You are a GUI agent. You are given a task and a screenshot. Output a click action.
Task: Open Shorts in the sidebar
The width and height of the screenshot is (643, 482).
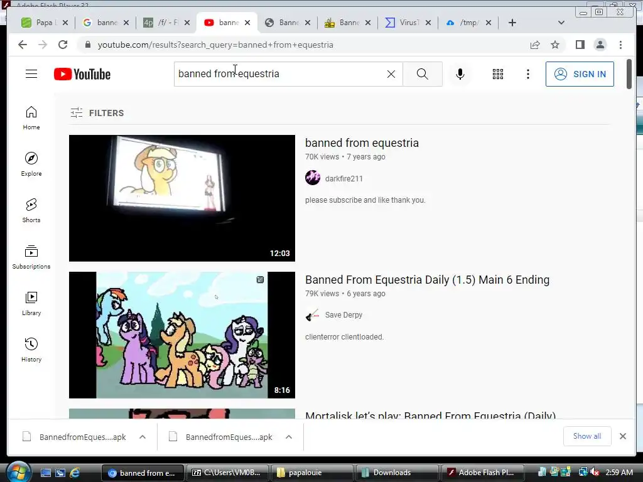[x=31, y=211]
